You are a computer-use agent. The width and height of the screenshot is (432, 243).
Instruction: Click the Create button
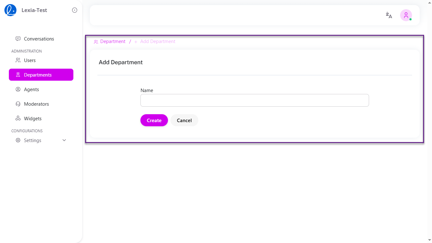point(154,120)
